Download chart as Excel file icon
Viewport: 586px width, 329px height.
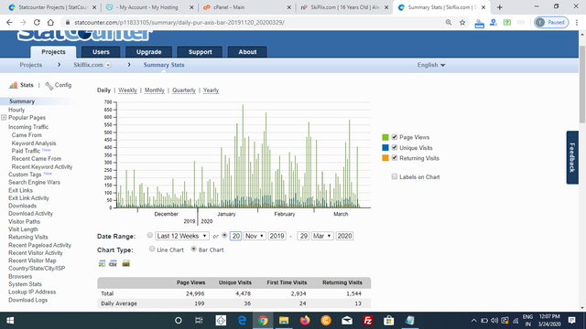coord(102,263)
